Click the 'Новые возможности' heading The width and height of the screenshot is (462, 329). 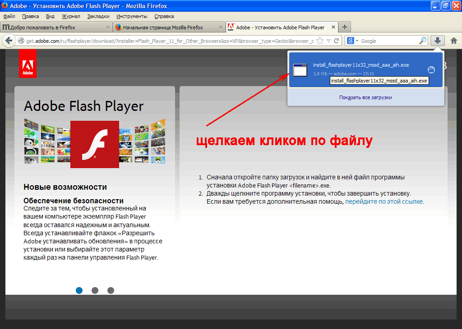tap(65, 187)
